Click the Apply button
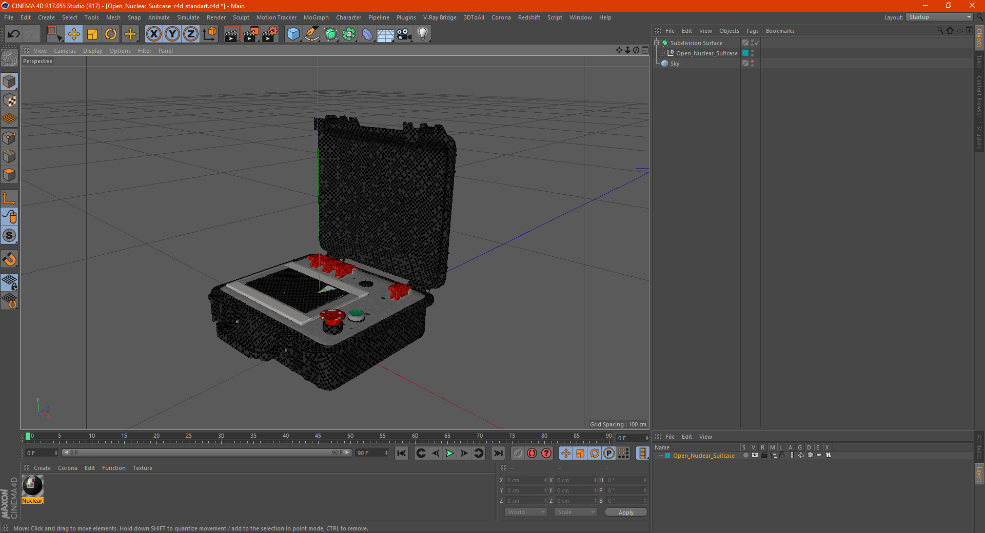 pos(626,512)
